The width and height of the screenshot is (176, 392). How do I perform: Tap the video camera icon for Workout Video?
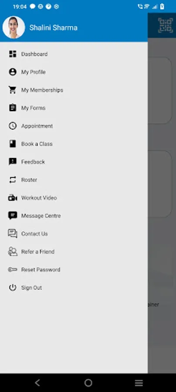(x=13, y=198)
